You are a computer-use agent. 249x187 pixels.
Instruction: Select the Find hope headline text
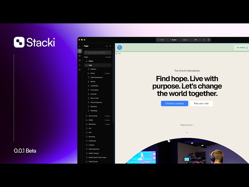point(187,86)
